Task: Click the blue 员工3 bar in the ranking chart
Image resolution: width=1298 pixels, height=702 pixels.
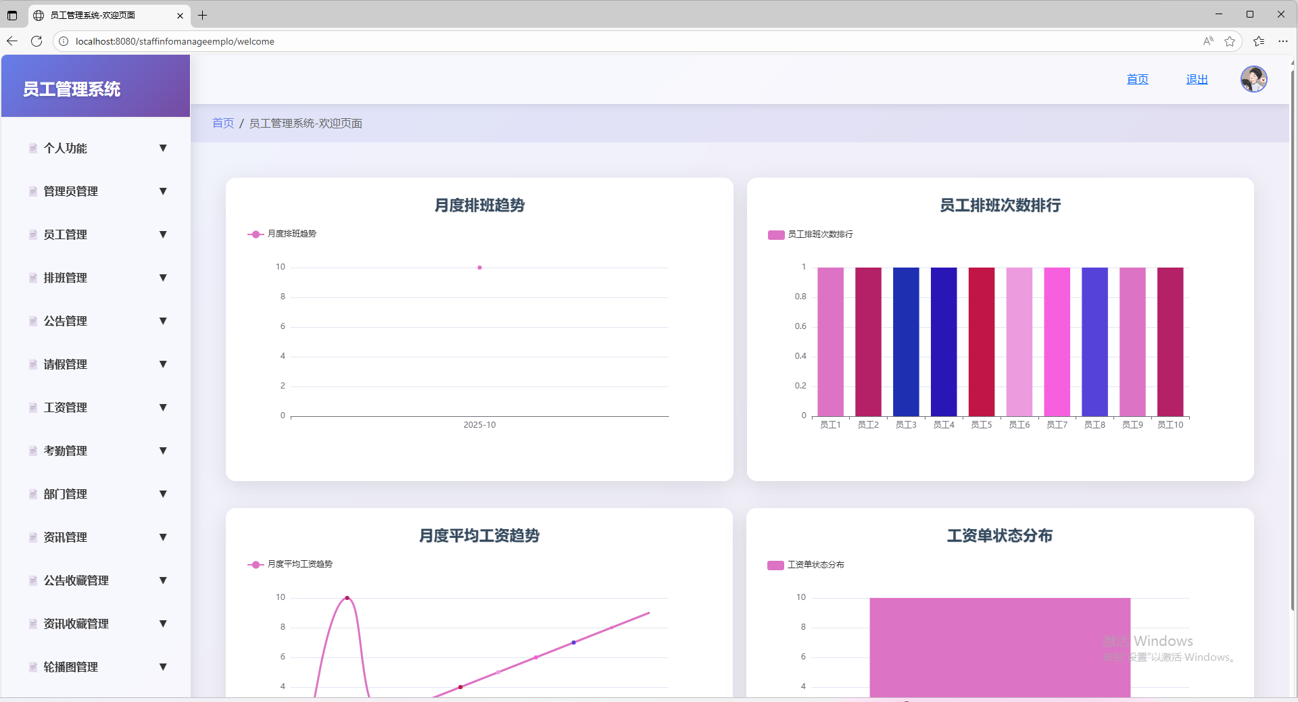Action: [x=906, y=342]
